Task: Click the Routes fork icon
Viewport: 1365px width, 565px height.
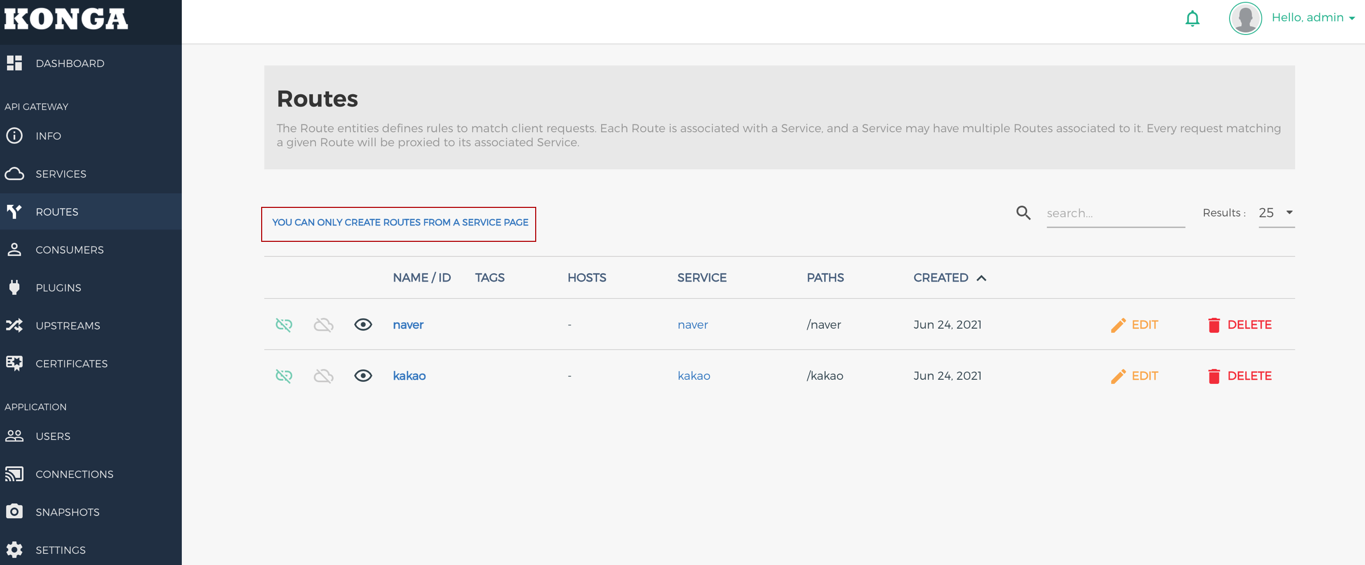Action: coord(14,212)
